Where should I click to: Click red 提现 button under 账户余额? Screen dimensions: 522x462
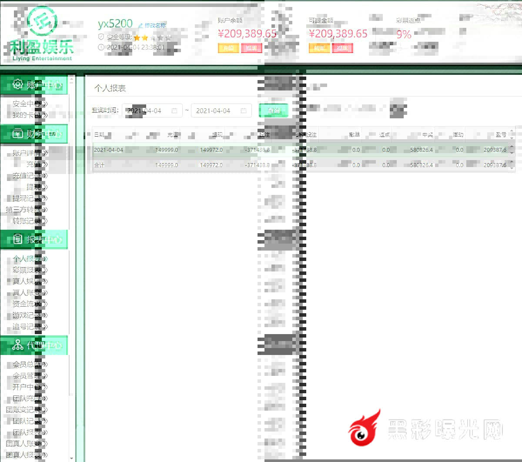pos(251,48)
